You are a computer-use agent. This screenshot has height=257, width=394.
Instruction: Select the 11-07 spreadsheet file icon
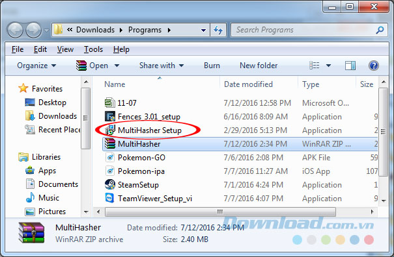click(x=110, y=103)
